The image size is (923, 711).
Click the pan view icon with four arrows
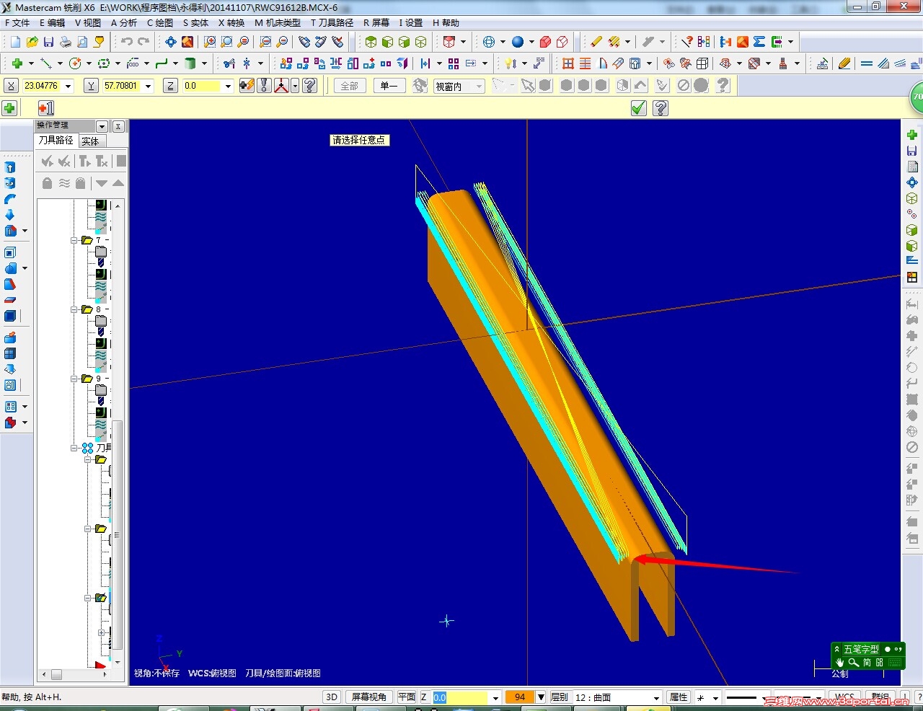171,42
